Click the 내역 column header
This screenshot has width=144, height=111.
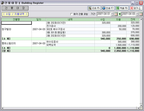point(70,20)
